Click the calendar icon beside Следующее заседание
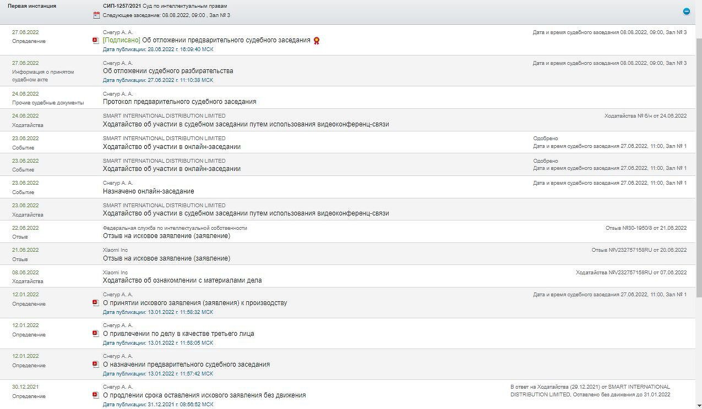702x409 pixels. pyautogui.click(x=96, y=15)
